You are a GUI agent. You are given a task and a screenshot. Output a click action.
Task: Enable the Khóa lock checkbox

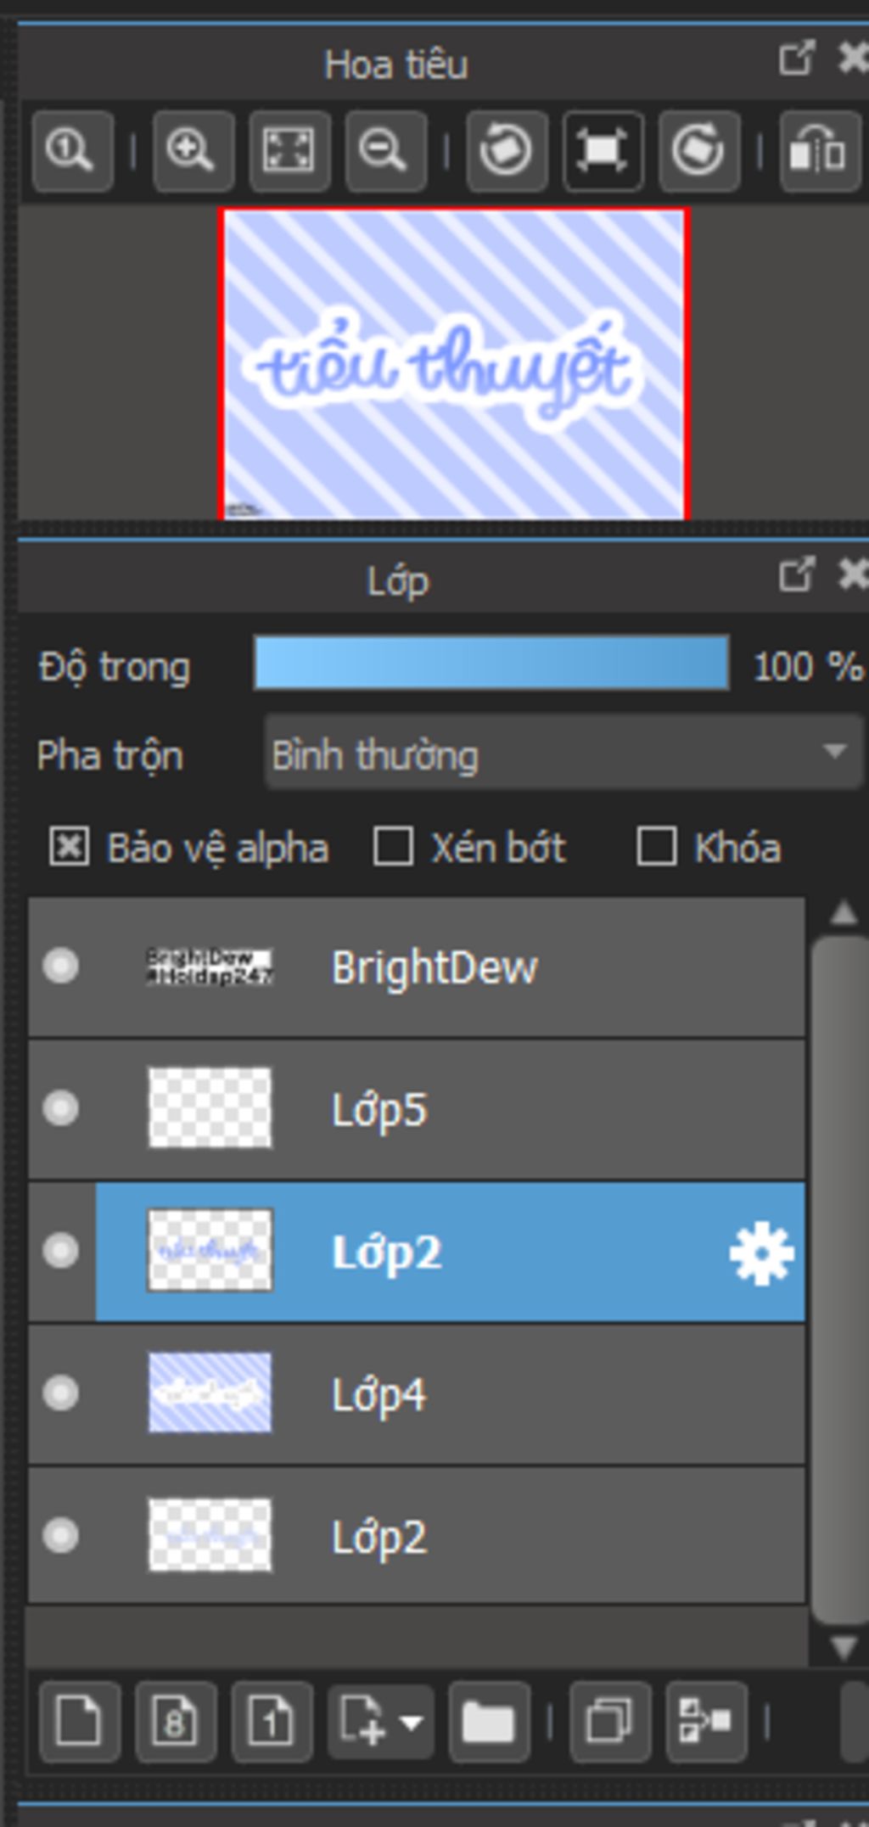point(656,847)
